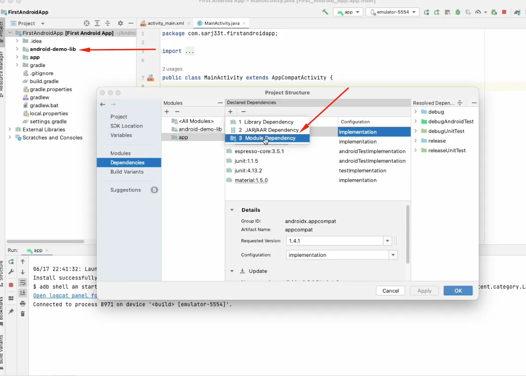Select SDK Location in dialog sidebar
526x376 pixels.
coord(126,126)
